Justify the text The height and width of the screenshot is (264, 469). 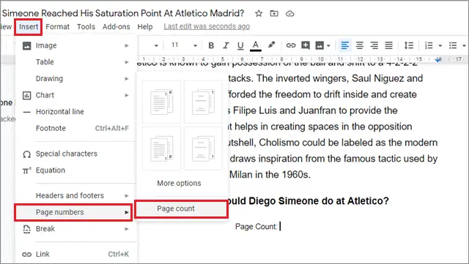pyautogui.click(x=388, y=45)
